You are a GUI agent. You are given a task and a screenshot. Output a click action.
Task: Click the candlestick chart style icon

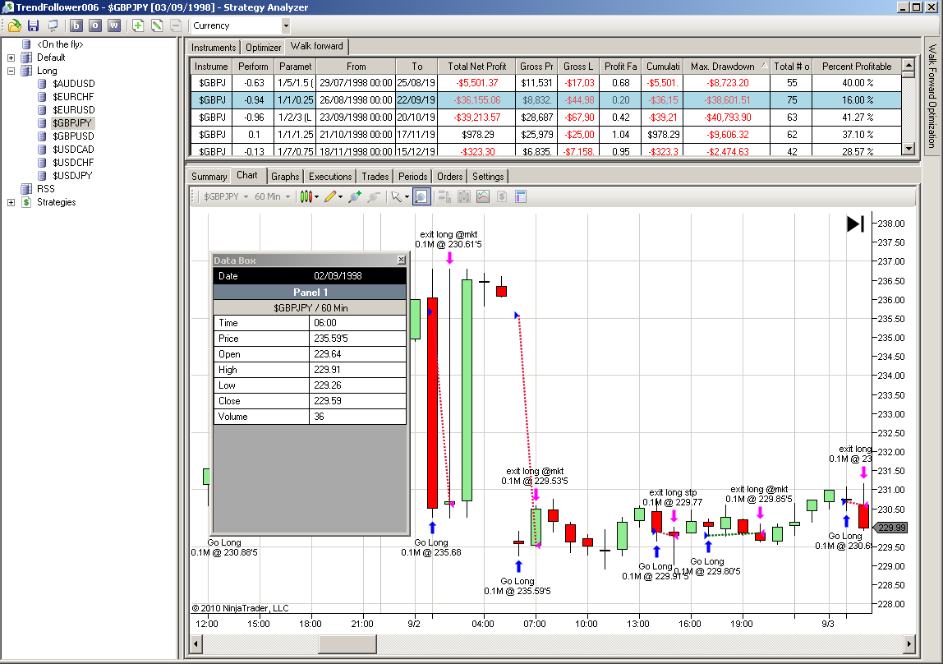(x=306, y=196)
